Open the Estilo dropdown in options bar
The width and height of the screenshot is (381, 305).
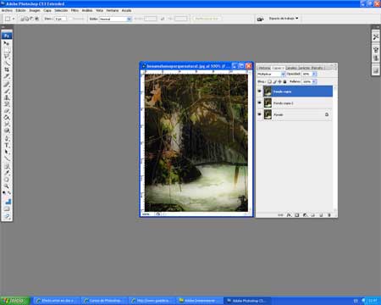(x=115, y=19)
